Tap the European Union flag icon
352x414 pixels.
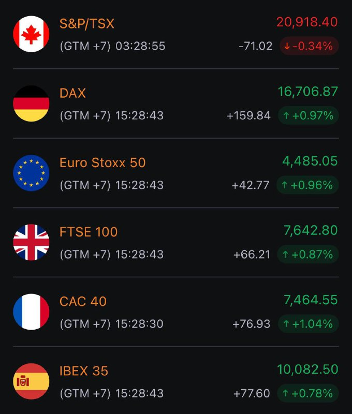[31, 173]
